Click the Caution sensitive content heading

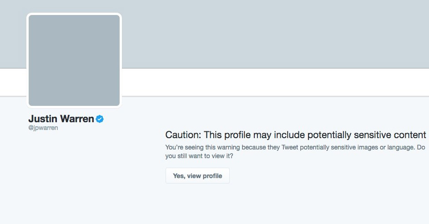(296, 135)
